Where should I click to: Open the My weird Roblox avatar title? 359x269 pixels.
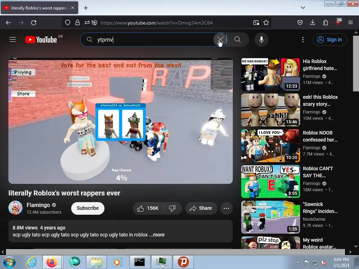(319, 243)
